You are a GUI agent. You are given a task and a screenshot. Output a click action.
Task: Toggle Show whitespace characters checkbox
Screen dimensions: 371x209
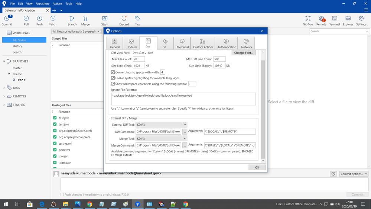113,84
